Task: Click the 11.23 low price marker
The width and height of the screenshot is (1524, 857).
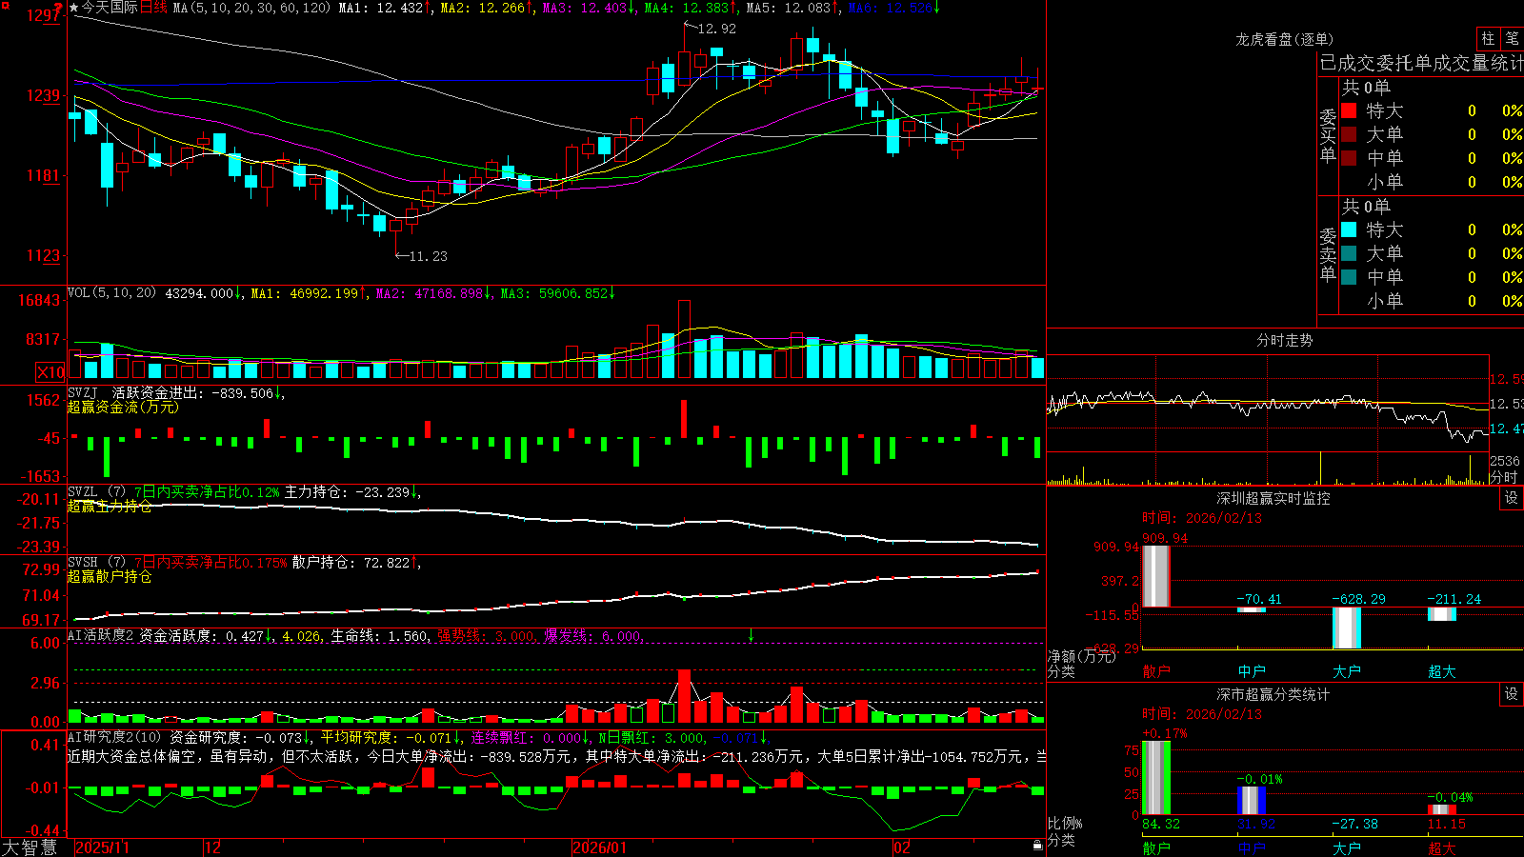Action: (428, 256)
